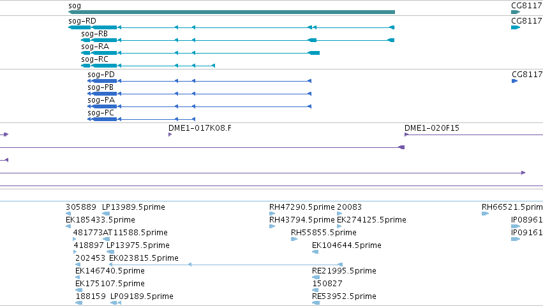Click the sog-RD transcript feature

point(232,27)
